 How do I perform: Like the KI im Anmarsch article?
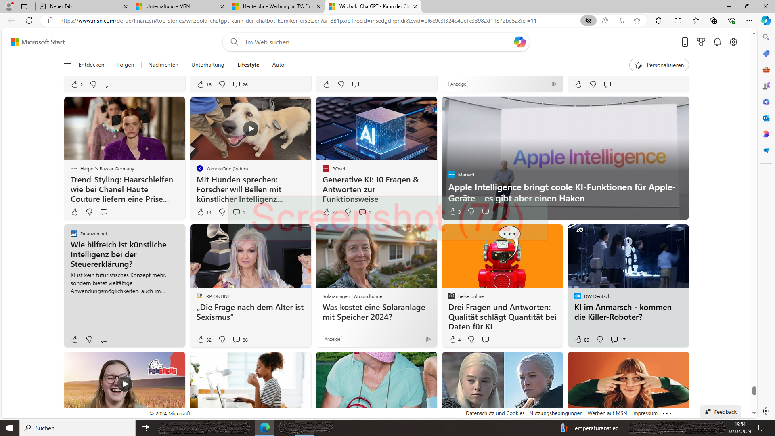click(578, 340)
